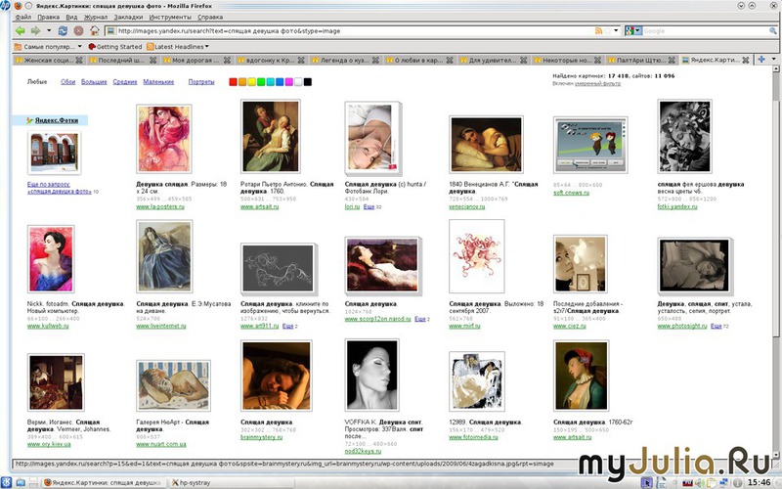Screen dimensions: 782x489
Task: Select the magenta color filter swatch
Action: pos(289,82)
